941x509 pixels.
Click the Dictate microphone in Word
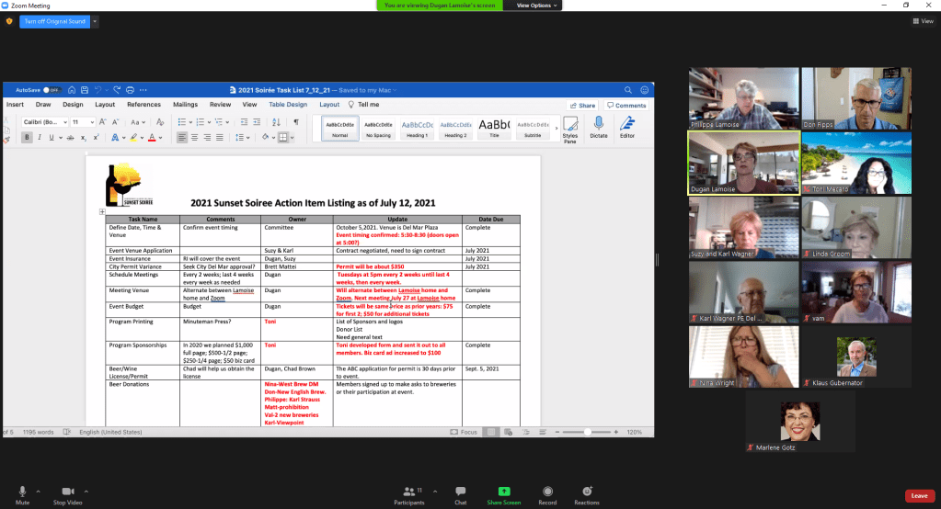pos(599,123)
